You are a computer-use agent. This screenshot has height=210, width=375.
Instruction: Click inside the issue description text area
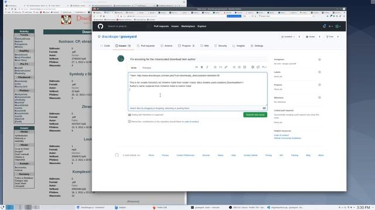point(197,89)
